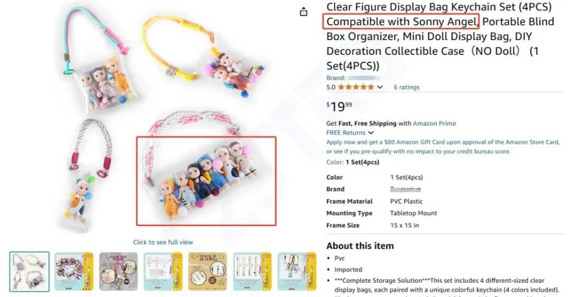Expand the rating breakdown chevron after the stars
571x297 pixels.
pos(380,87)
